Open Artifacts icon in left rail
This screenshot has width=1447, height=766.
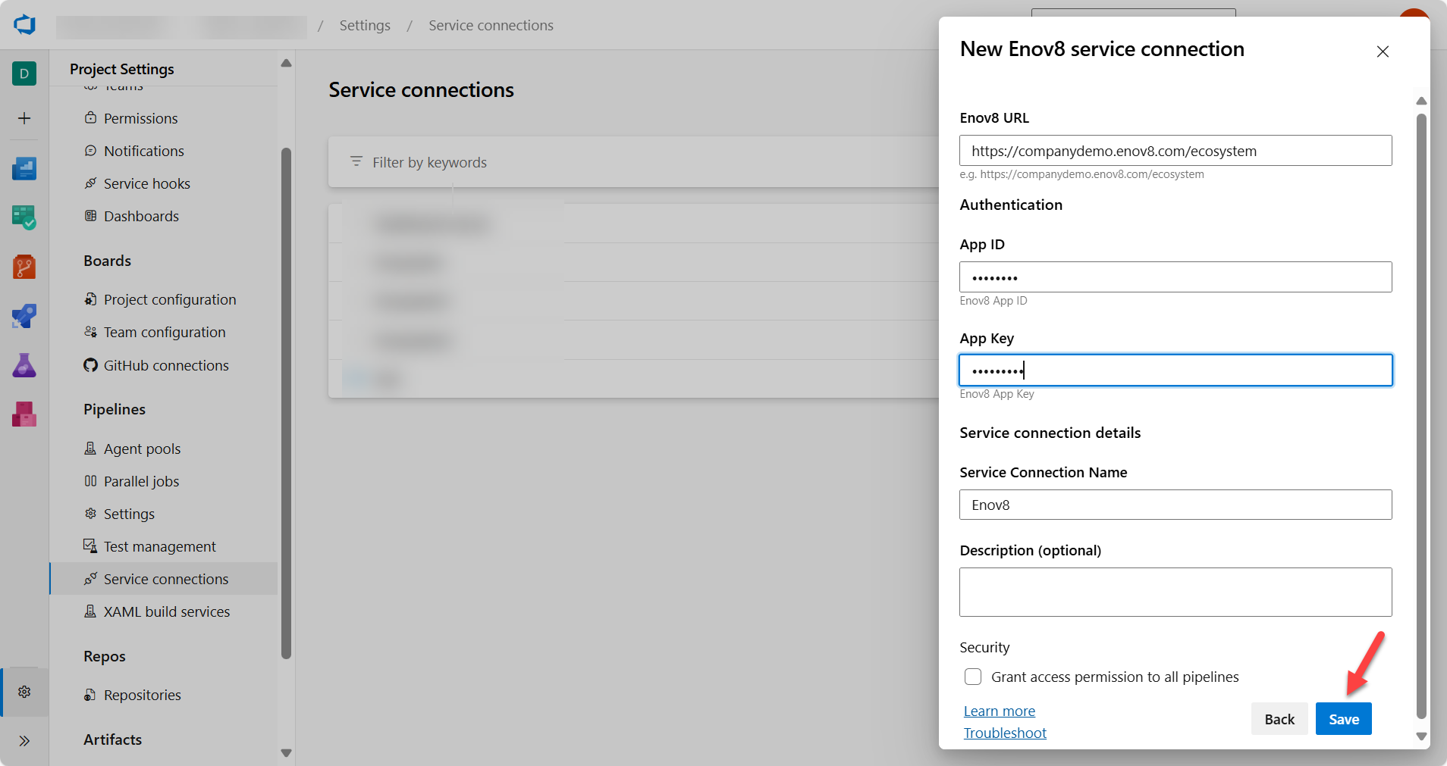(x=24, y=414)
